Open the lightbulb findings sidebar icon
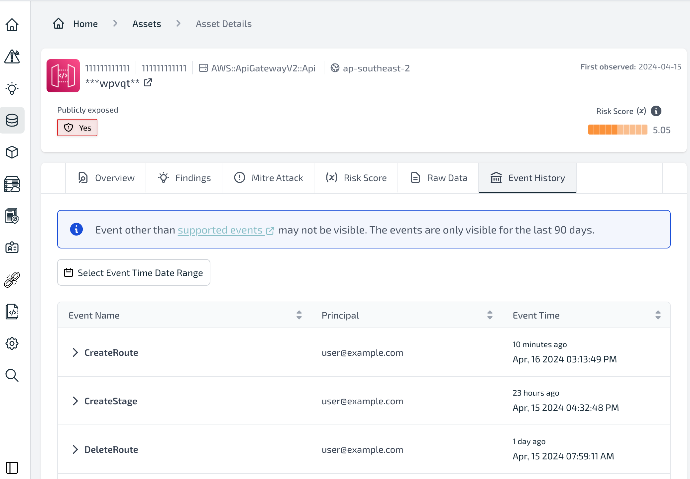The image size is (690, 479). coord(12,88)
